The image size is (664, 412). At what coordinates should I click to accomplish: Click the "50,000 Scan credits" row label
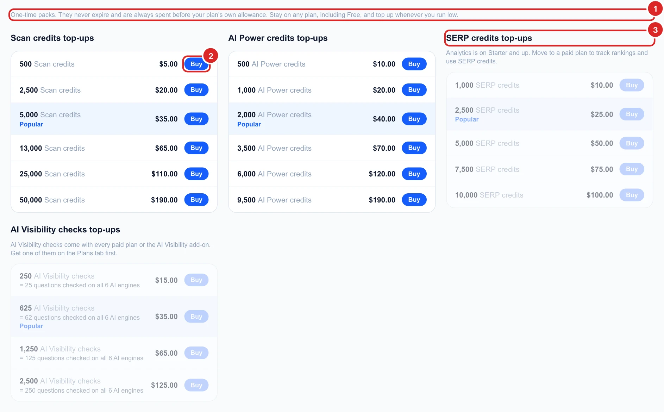tap(52, 200)
